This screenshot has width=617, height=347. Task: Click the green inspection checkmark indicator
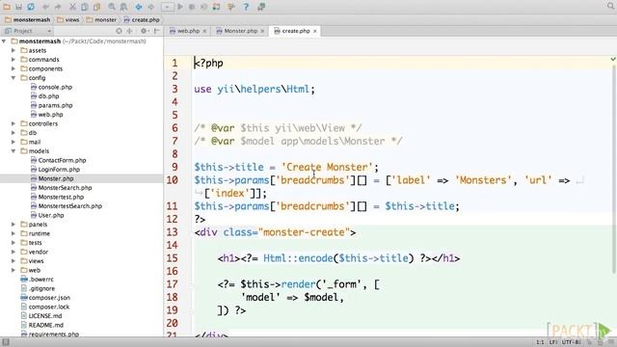click(x=613, y=59)
